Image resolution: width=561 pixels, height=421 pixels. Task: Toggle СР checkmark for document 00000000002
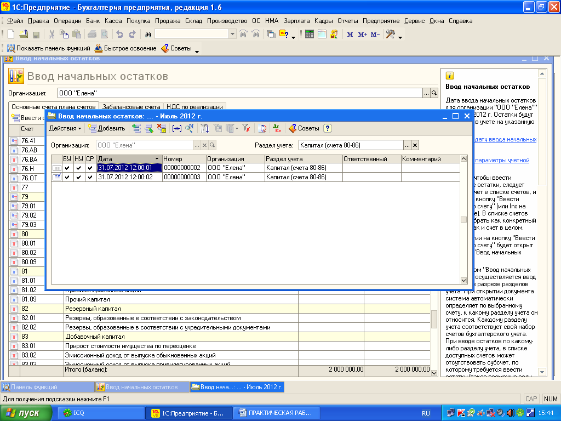[x=90, y=168]
